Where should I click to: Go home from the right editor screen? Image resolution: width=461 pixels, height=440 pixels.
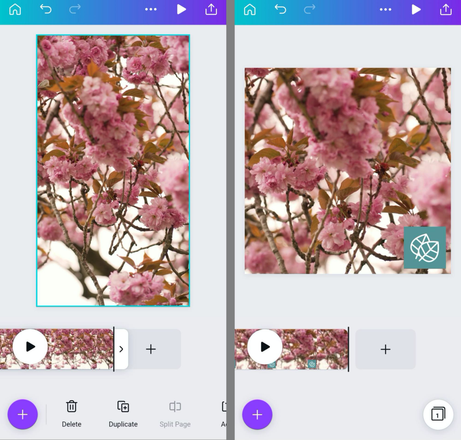(250, 10)
